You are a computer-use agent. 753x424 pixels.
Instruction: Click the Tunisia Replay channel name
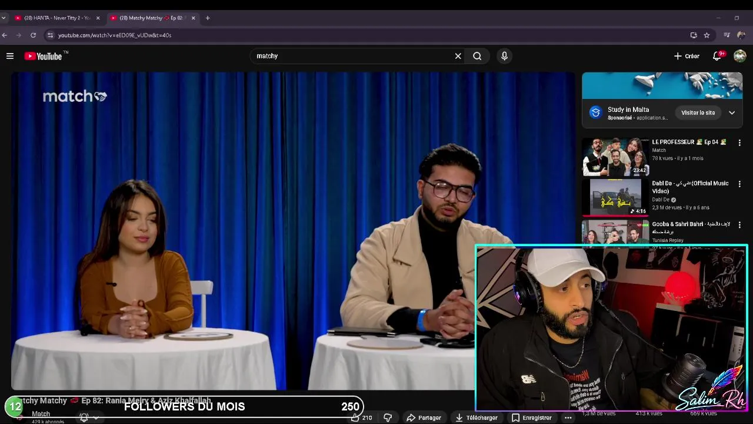668,240
